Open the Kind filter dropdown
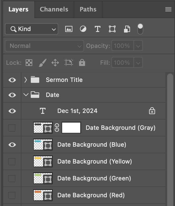This screenshot has height=206, width=175. [x=32, y=29]
